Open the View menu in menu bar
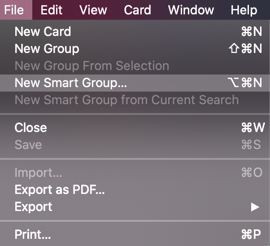Screen dimensions: 270x246 click(x=93, y=9)
